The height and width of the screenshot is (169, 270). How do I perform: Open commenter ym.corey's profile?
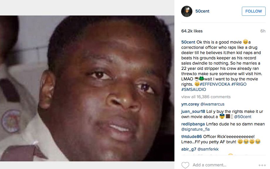click(190, 104)
